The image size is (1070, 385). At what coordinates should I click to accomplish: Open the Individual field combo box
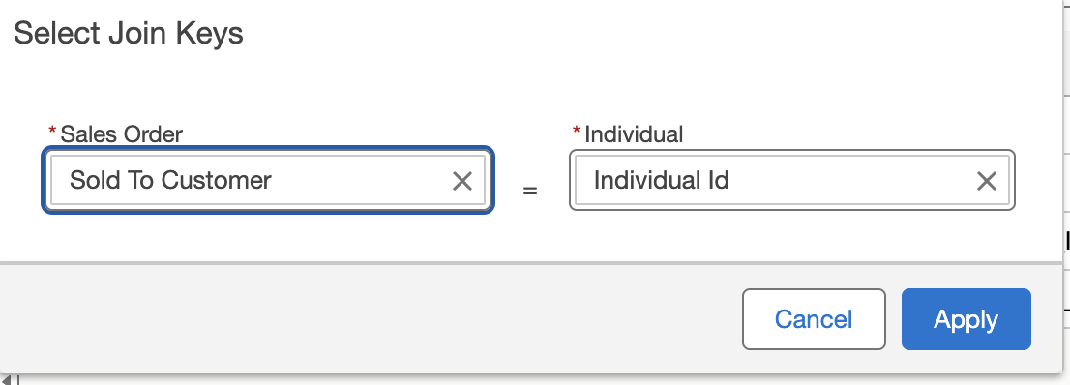click(792, 180)
